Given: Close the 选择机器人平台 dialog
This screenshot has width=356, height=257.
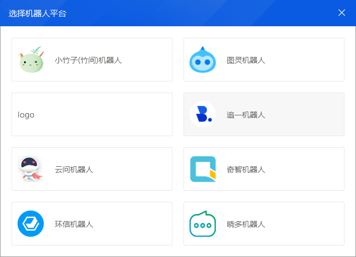Looking at the screenshot, I should coord(342,13).
